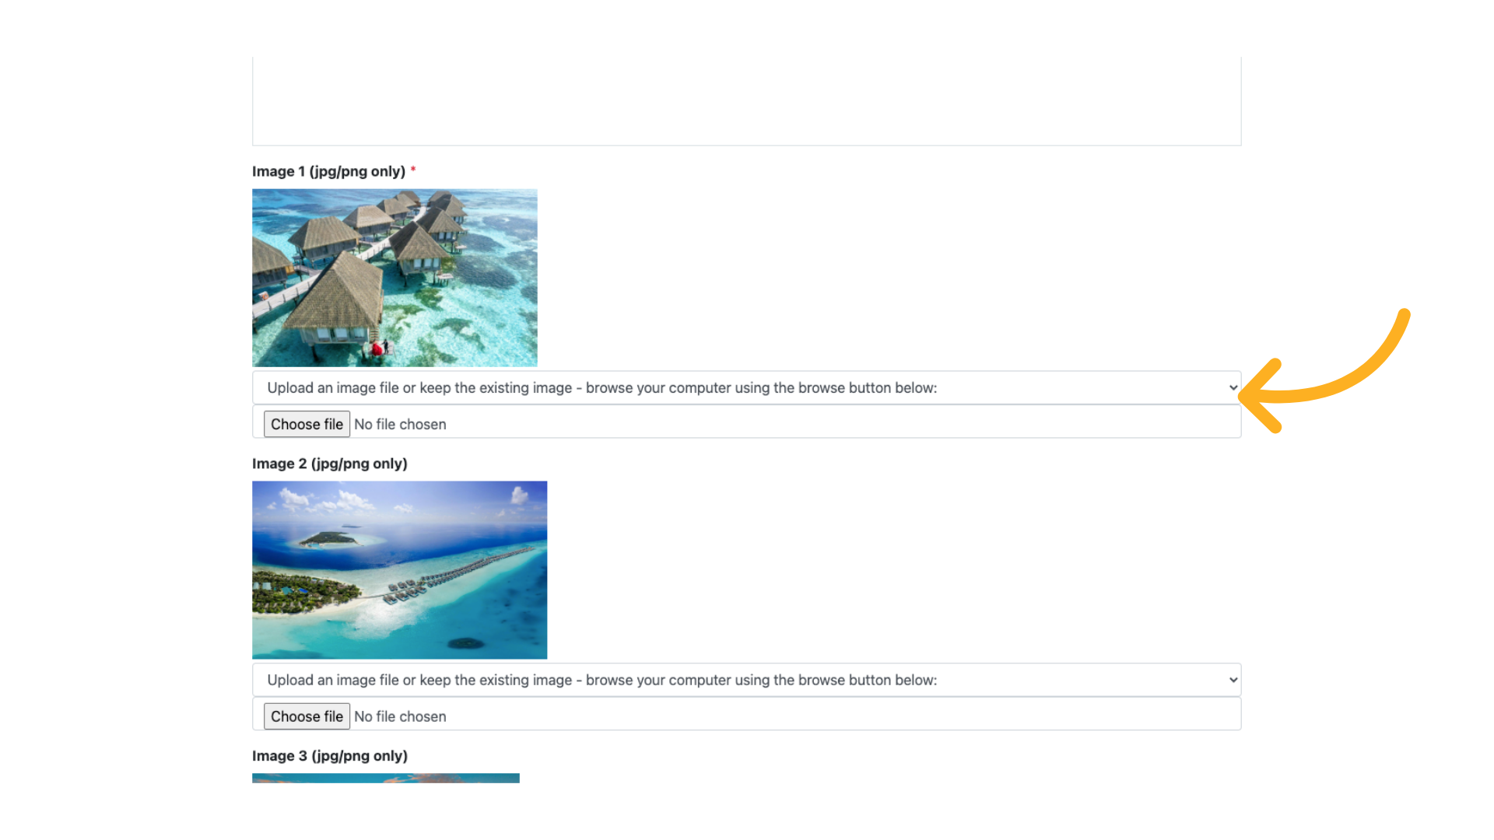Image resolution: width=1494 pixels, height=840 pixels.
Task: Click inside the large text area above Image 1
Action: pos(746,100)
